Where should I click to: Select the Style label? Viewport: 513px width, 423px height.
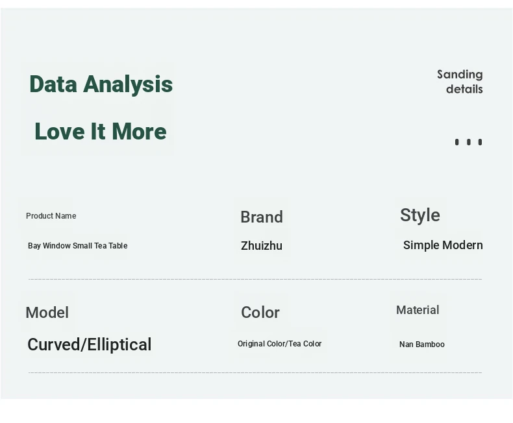pos(420,215)
